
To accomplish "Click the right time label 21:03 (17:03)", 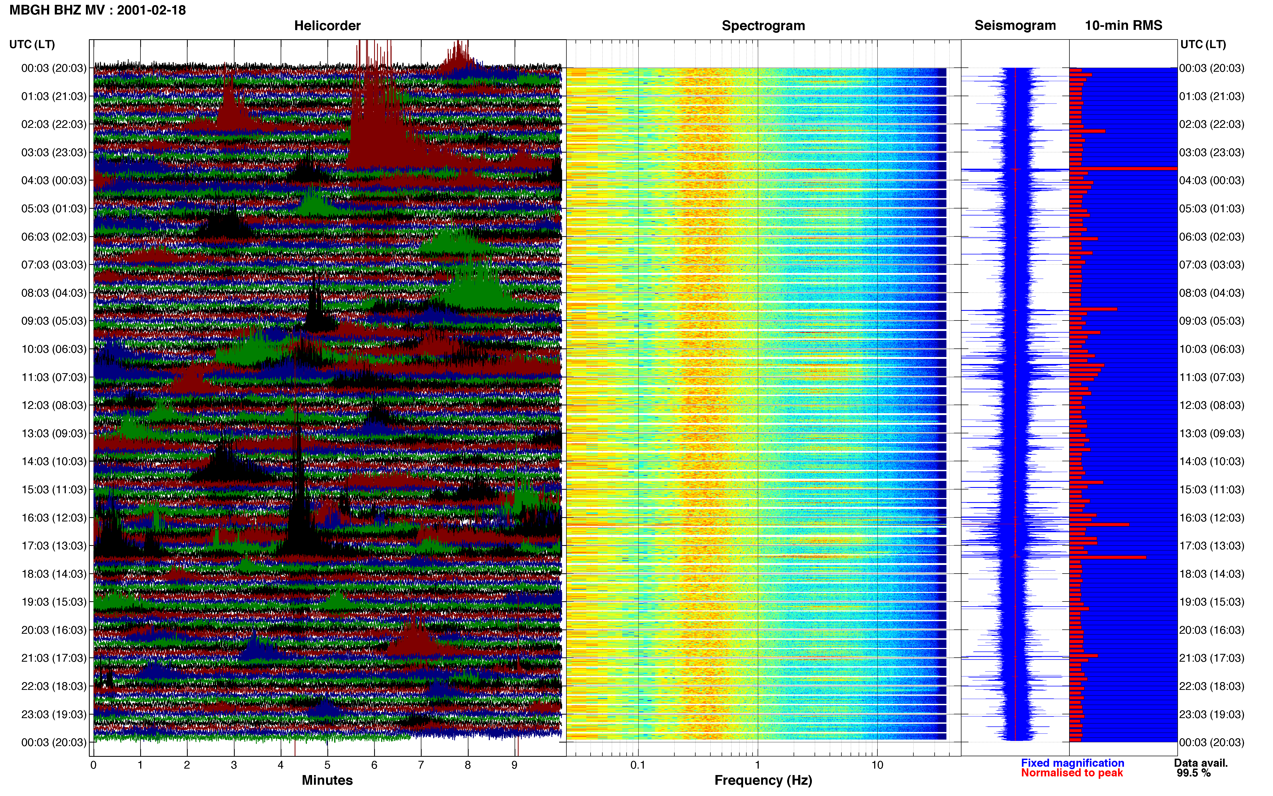I will pyautogui.click(x=1211, y=658).
